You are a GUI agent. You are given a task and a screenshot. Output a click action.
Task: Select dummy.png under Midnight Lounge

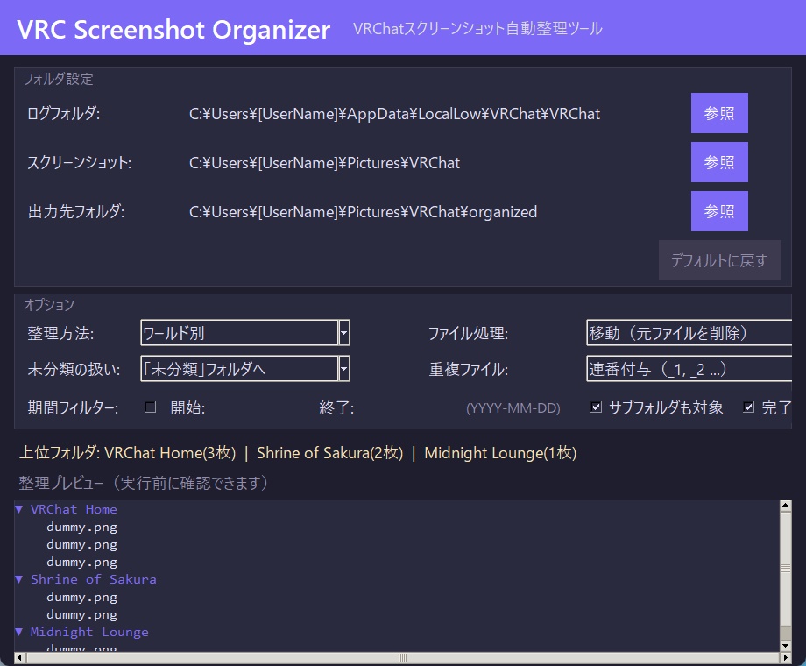click(81, 648)
